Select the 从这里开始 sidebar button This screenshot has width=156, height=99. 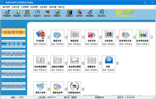pos(14,32)
